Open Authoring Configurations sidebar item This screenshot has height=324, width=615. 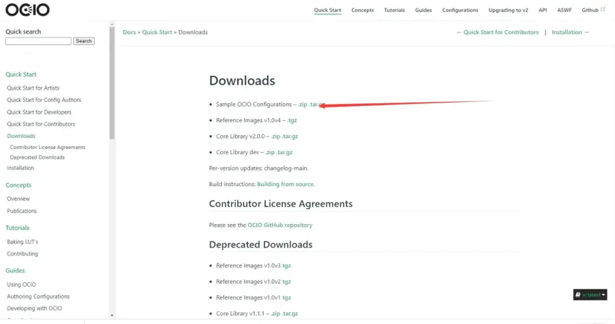pos(38,297)
